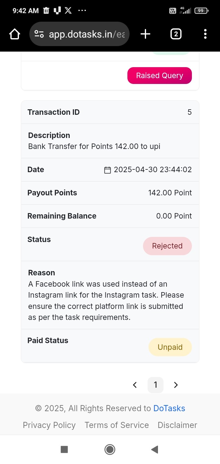
Task: Tap the browser home icon
Action: [15, 34]
